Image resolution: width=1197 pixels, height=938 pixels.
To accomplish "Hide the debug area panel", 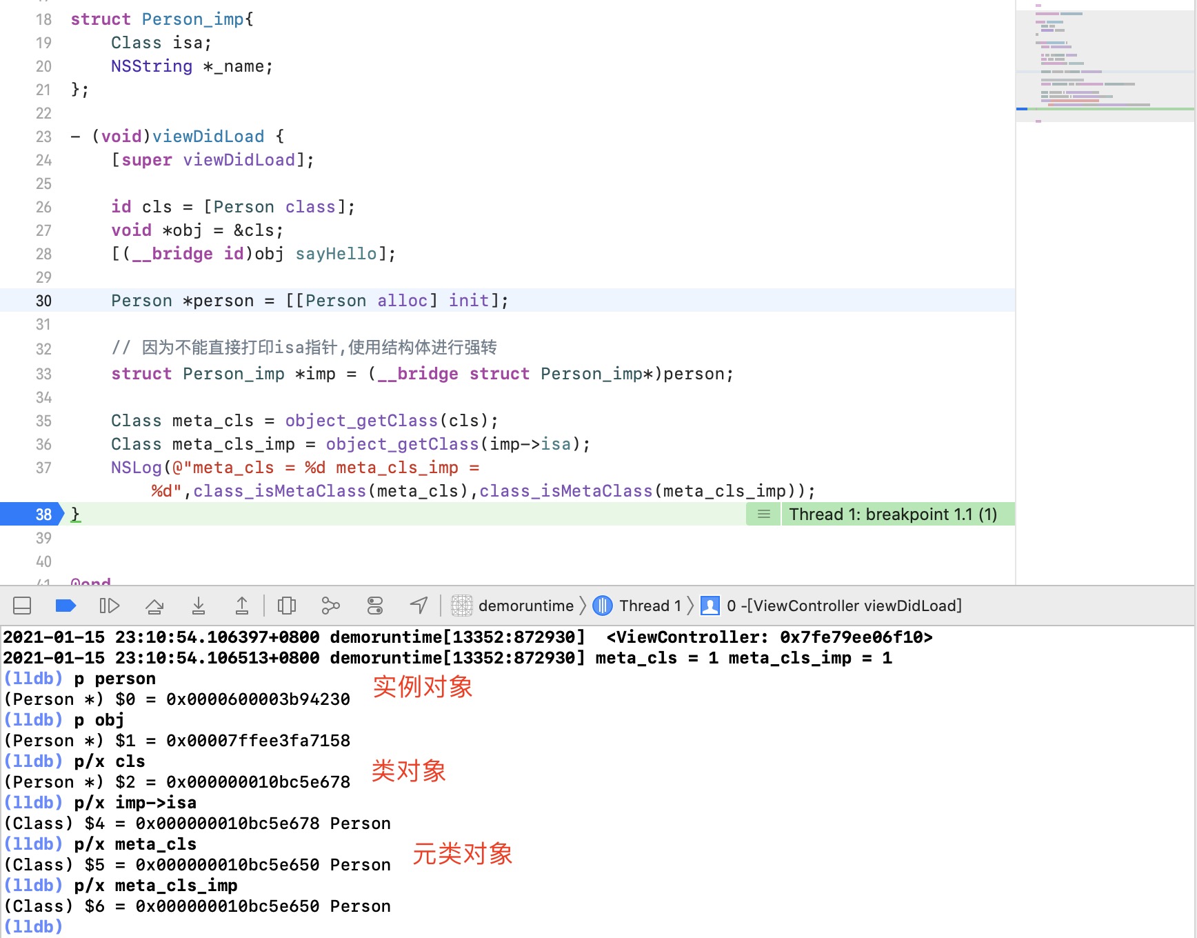I will tap(22, 606).
